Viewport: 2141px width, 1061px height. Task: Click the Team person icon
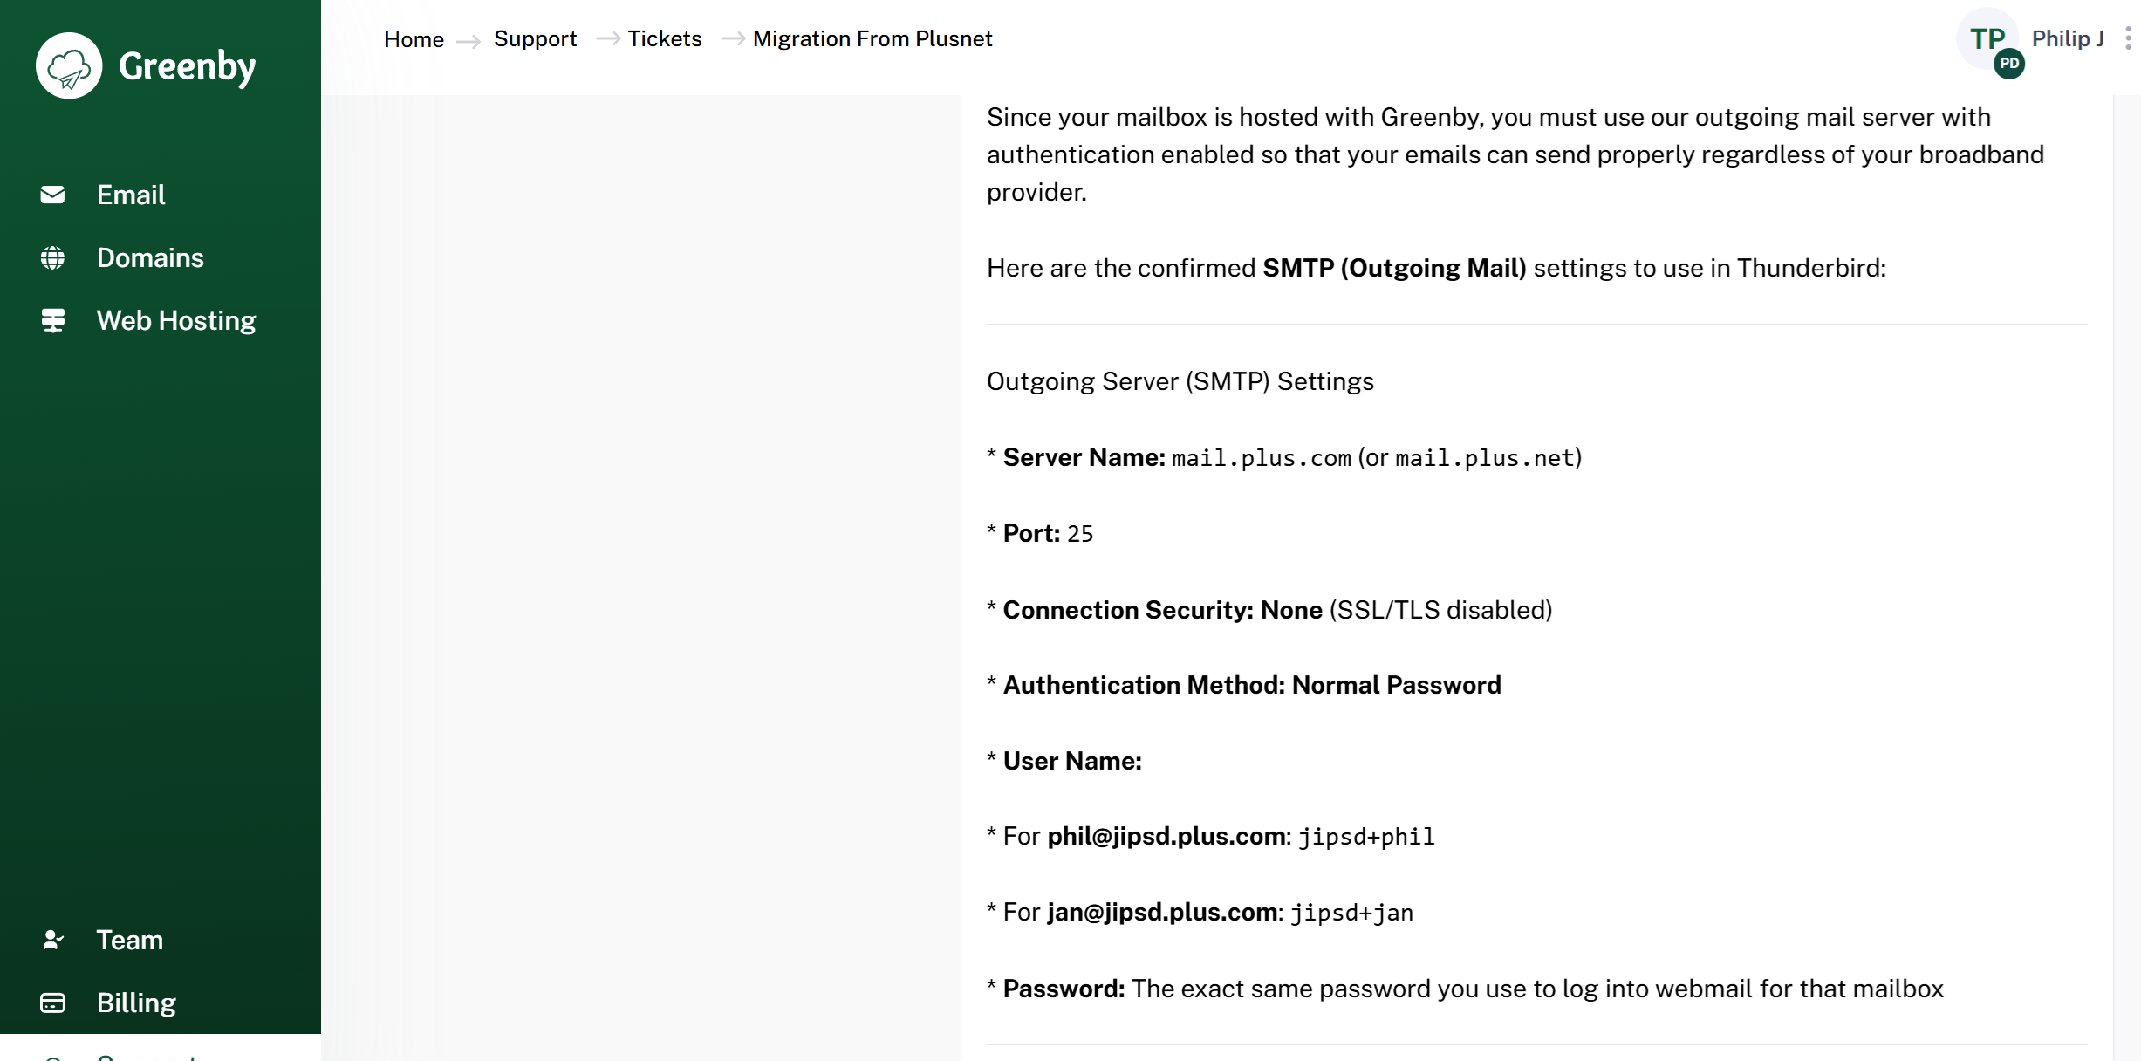52,940
